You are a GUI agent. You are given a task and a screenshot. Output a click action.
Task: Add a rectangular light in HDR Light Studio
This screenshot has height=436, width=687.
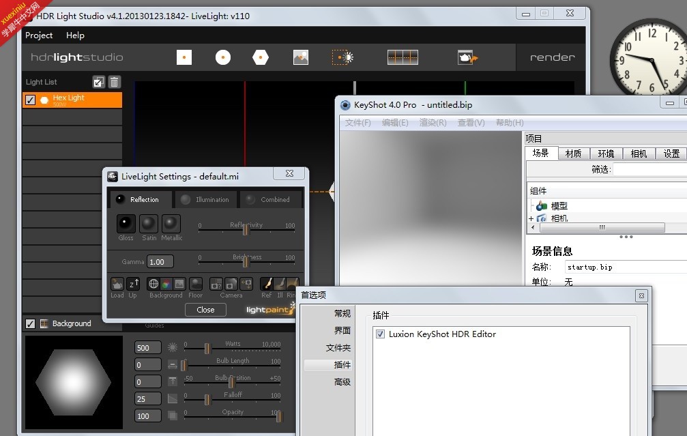coord(184,57)
